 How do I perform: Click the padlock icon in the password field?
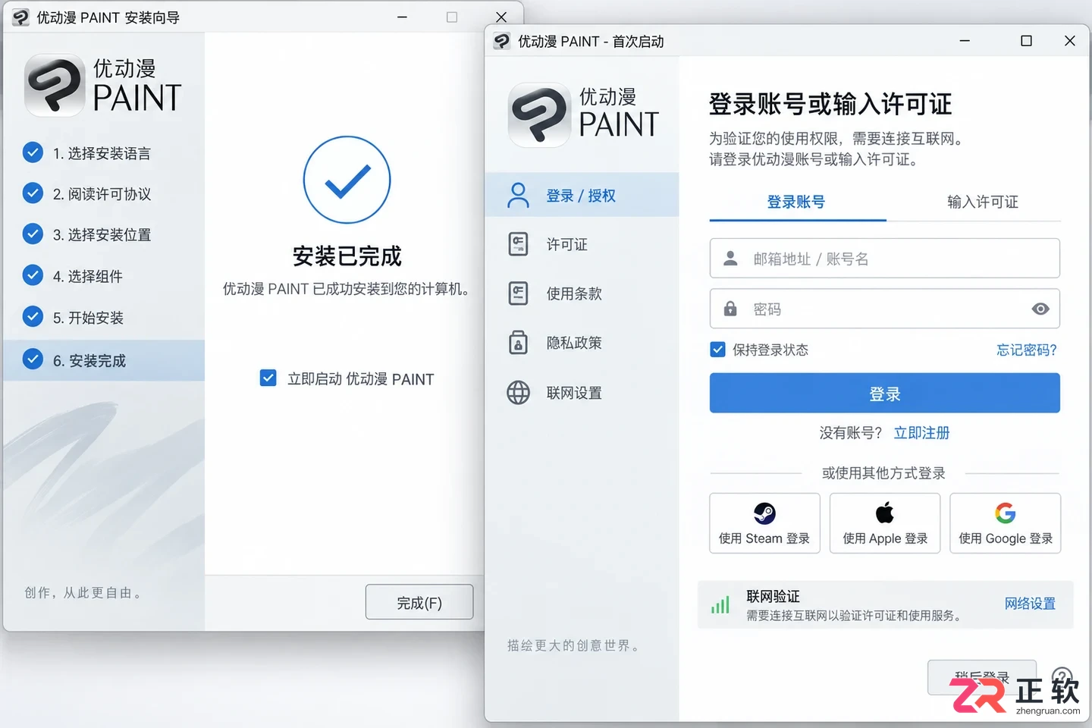(730, 309)
